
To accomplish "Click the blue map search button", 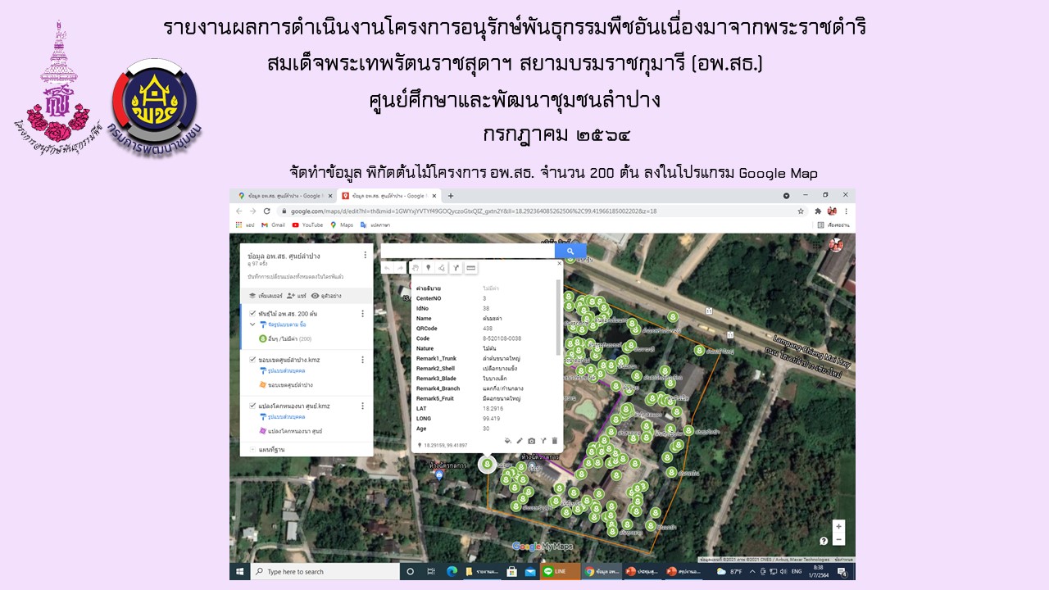I will coord(570,252).
